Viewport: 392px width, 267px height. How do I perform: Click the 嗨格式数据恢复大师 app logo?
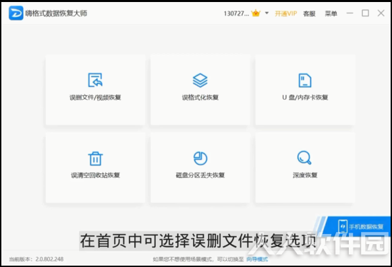pyautogui.click(x=16, y=13)
